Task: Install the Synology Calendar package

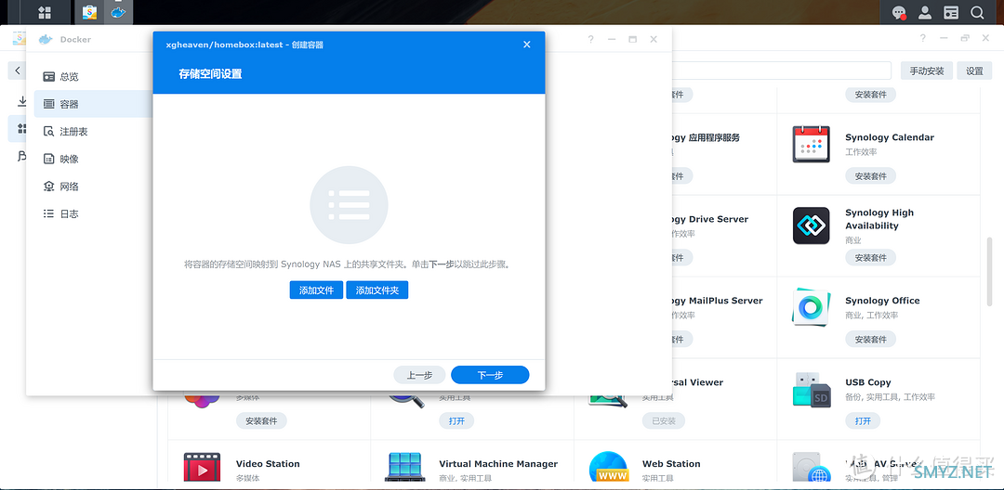Action: point(870,175)
